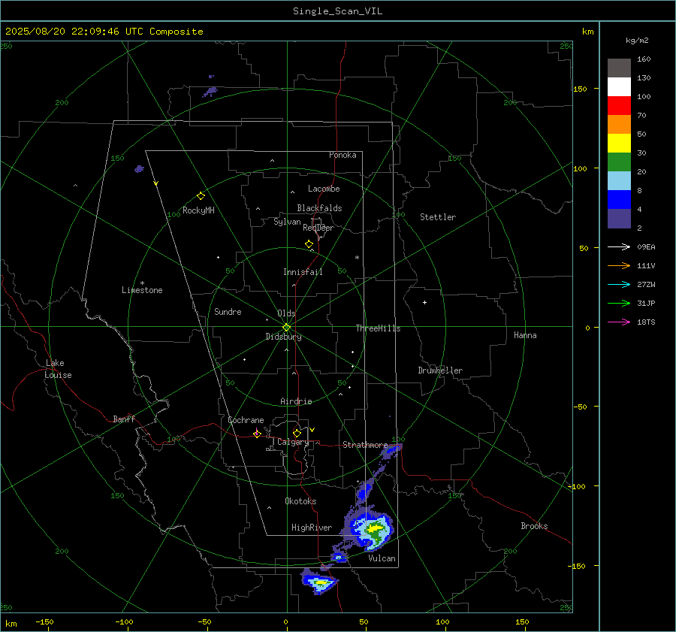Screen dimensions: 676x632
Task: Click the yellow radar site marker at Didsbury
Action: [x=287, y=327]
